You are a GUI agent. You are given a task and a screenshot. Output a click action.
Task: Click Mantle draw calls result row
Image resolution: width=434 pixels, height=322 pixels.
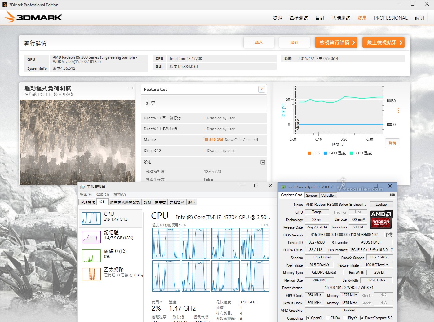[204, 140]
